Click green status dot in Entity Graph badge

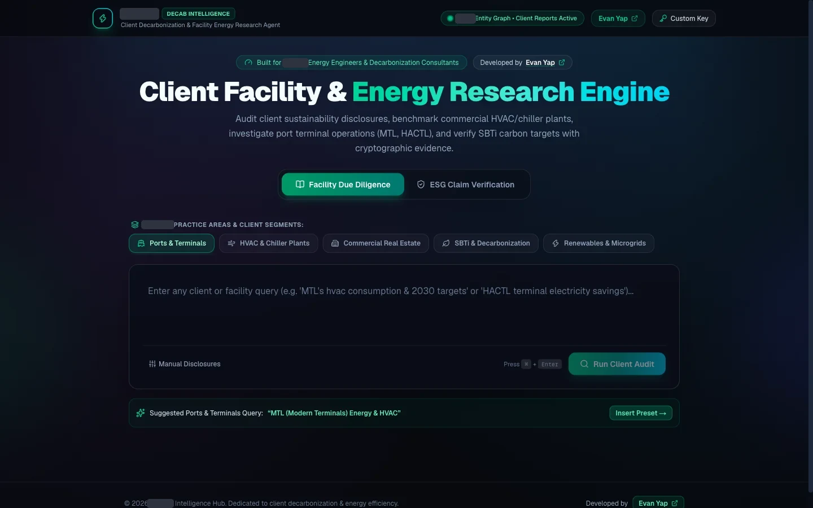click(x=450, y=19)
